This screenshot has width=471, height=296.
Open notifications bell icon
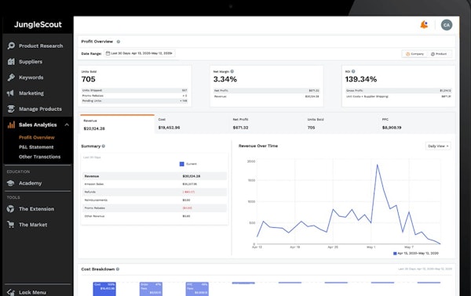[x=424, y=24]
